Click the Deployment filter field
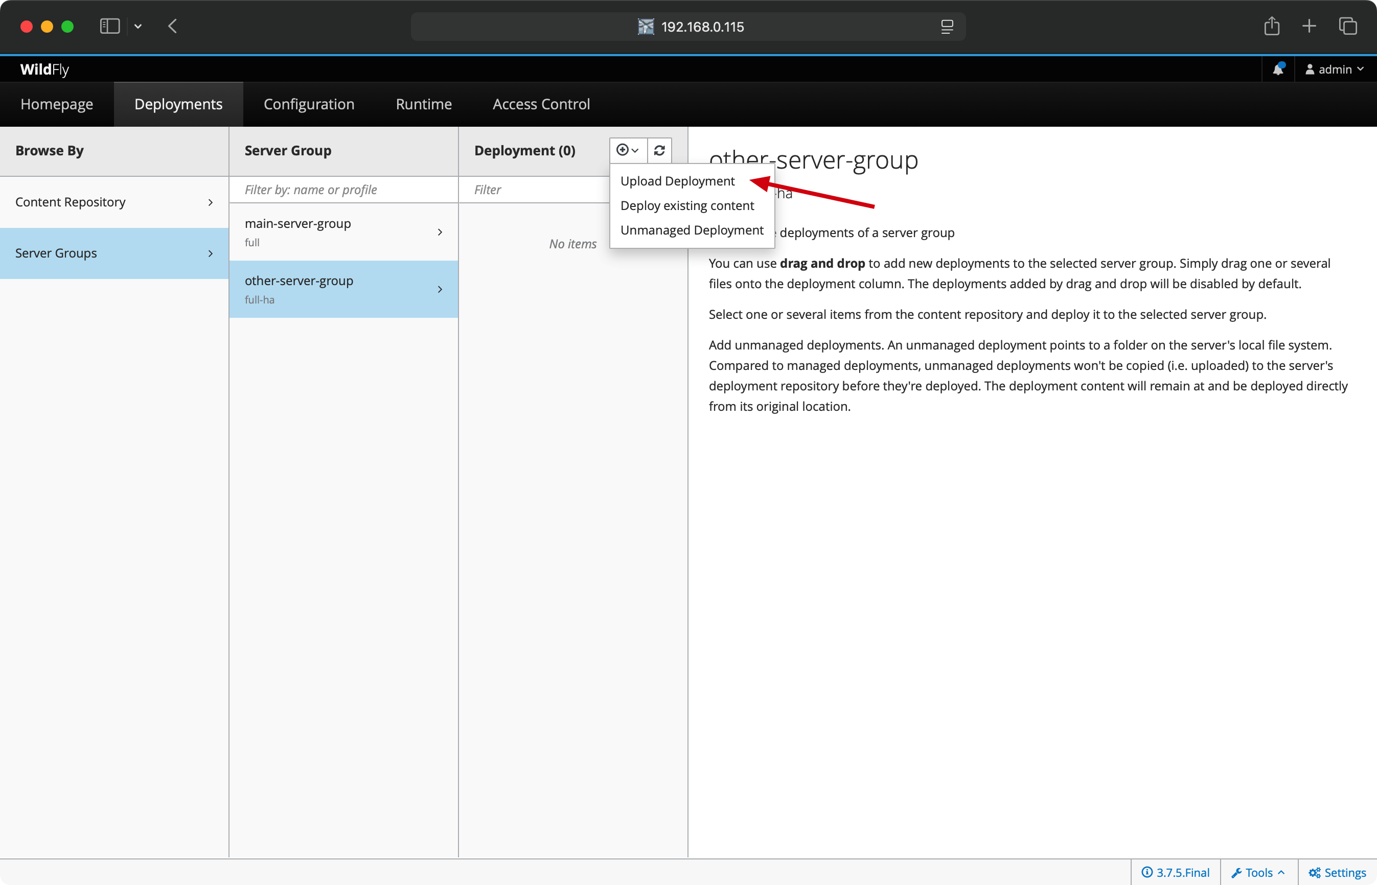 point(535,190)
